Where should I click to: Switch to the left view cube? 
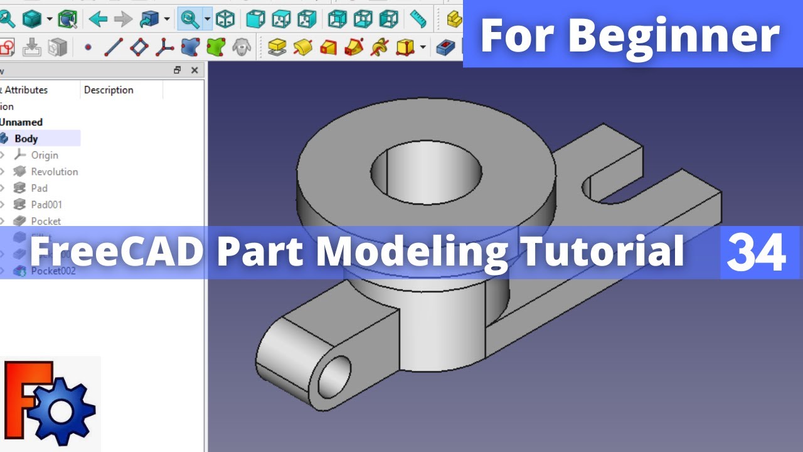click(389, 19)
